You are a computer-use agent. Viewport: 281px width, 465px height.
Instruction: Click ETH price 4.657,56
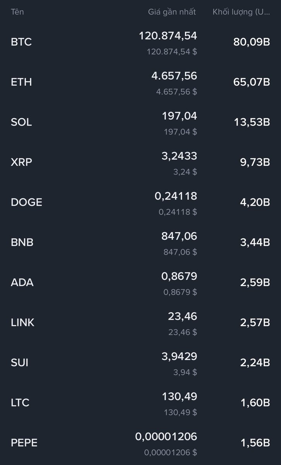click(174, 76)
